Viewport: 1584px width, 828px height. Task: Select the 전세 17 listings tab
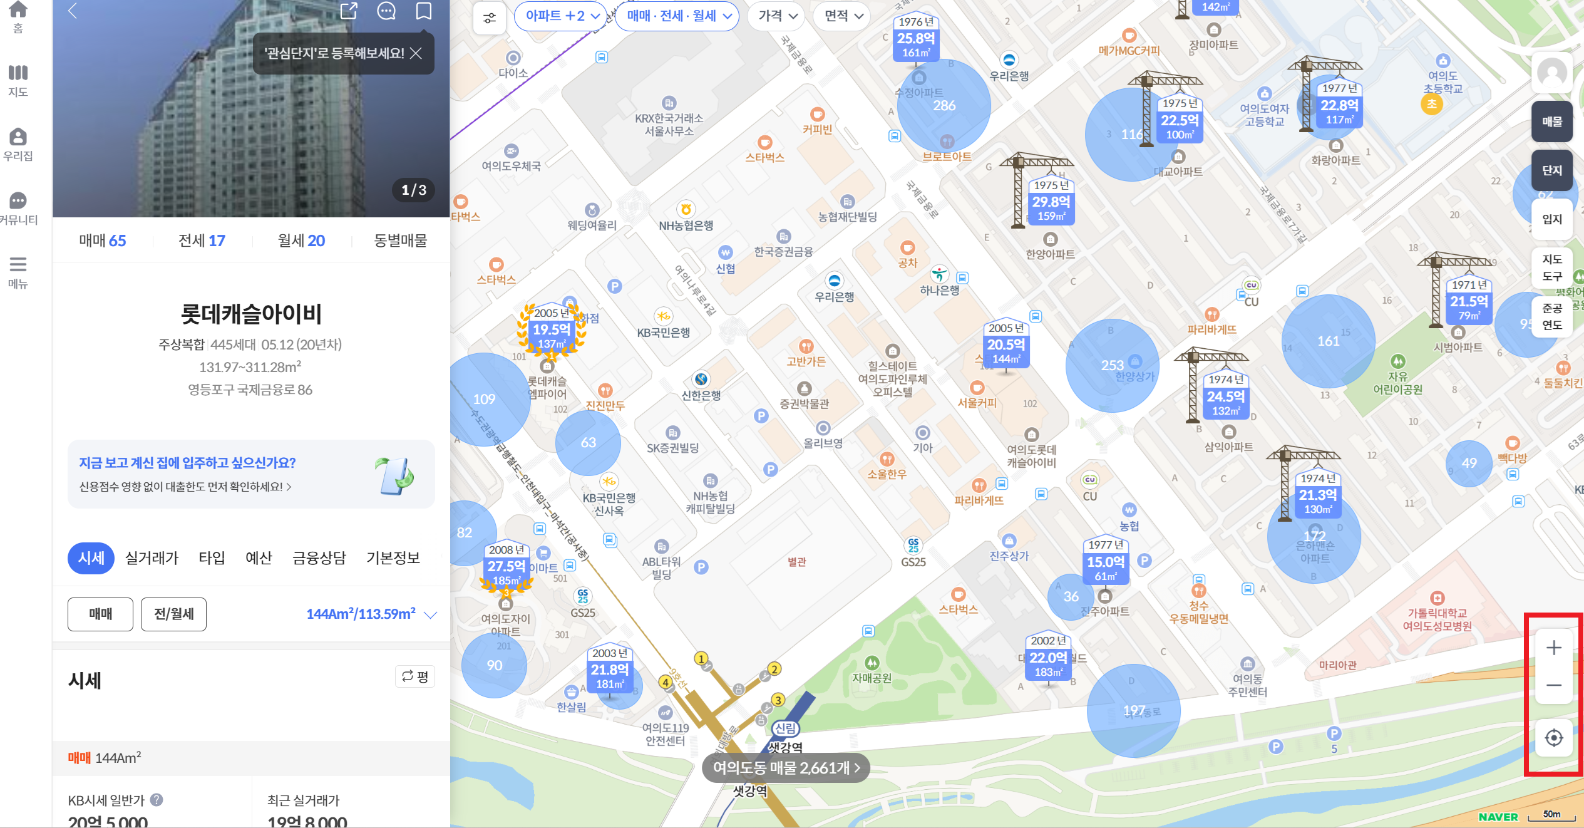coord(202,241)
